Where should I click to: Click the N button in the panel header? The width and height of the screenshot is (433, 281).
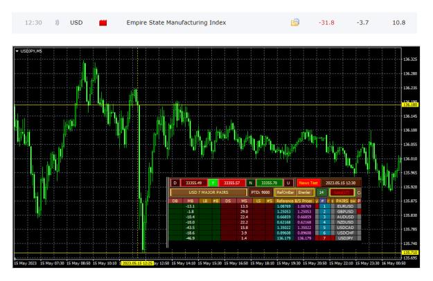pos(251,183)
